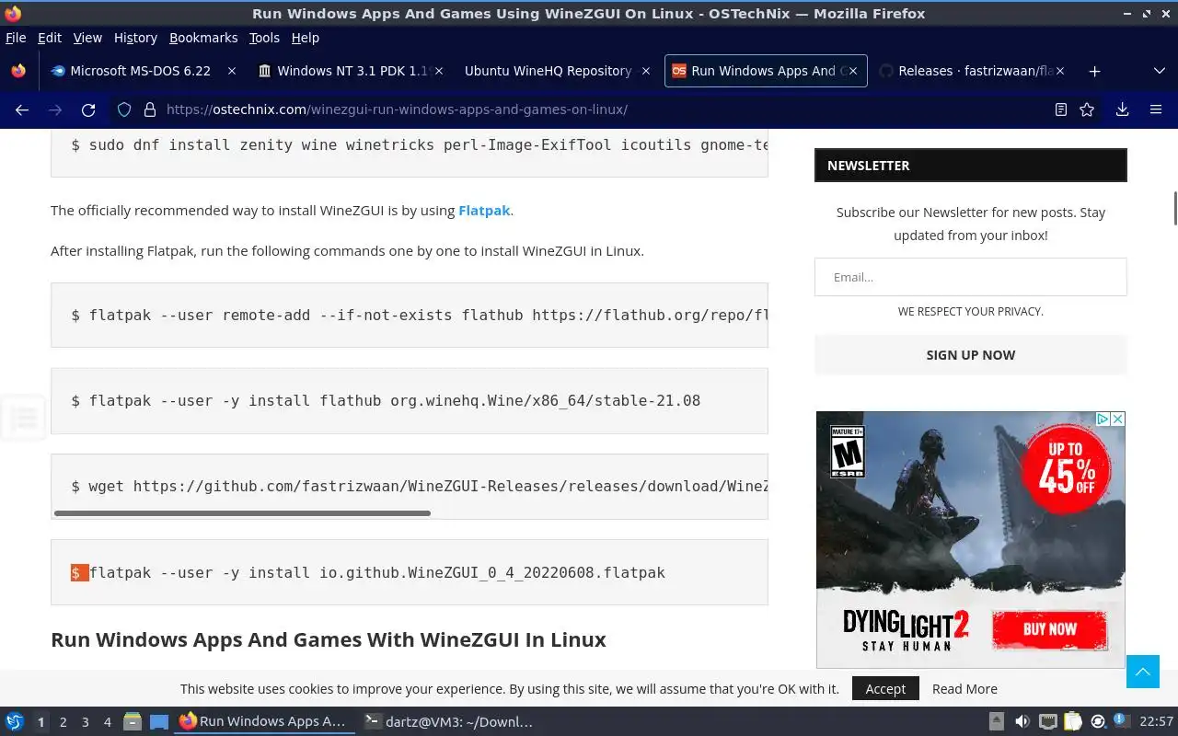Close the Ubuntu WineHQ Repository tab
The width and height of the screenshot is (1178, 736).
pyautogui.click(x=645, y=71)
